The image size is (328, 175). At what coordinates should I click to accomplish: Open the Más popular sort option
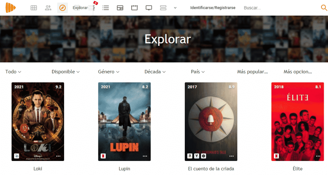[252, 72]
